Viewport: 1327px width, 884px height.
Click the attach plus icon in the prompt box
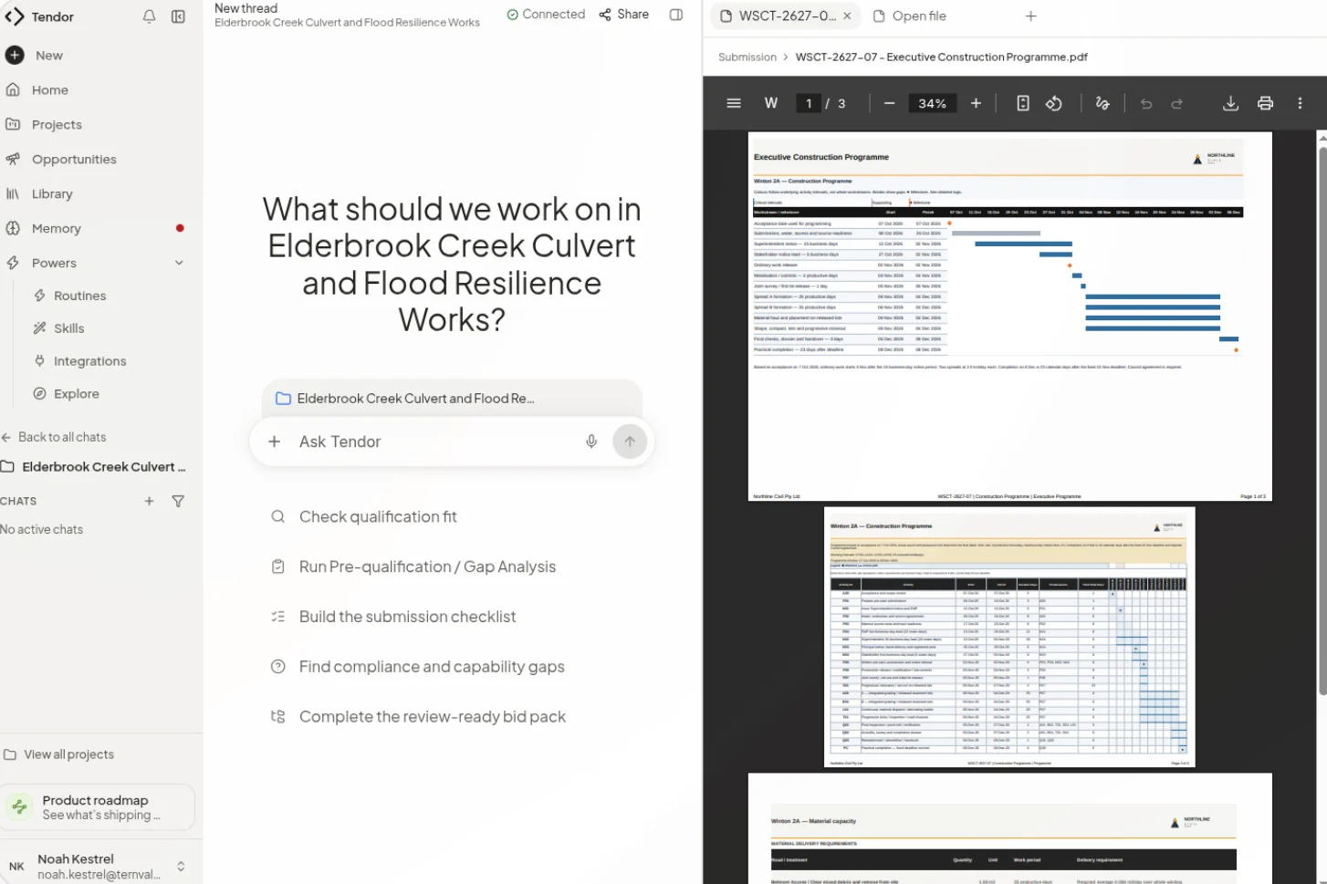tap(274, 442)
